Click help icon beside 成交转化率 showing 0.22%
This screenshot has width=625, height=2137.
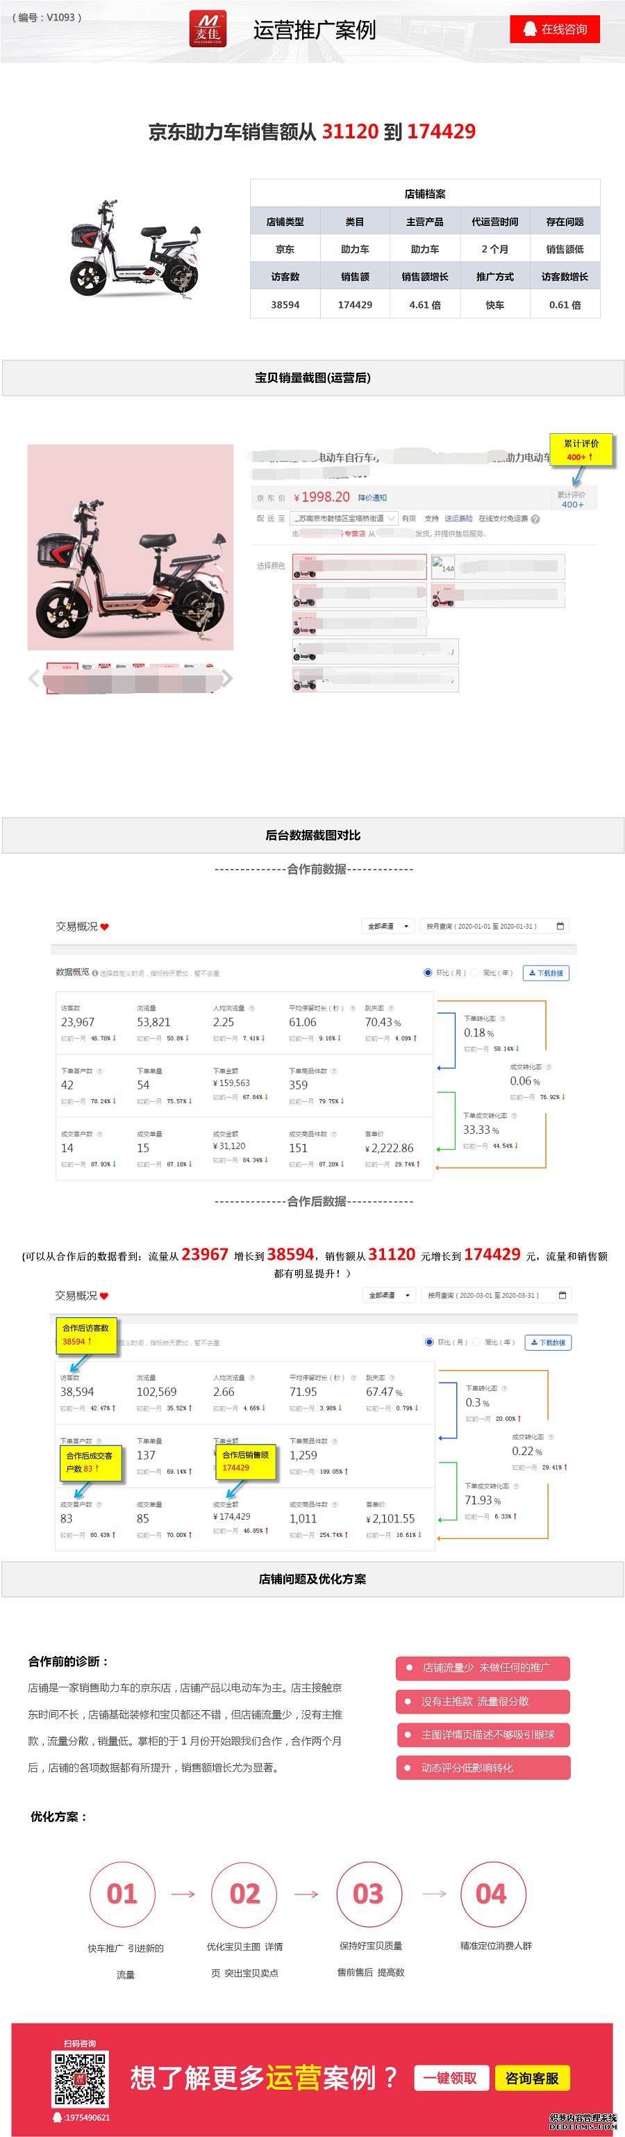point(551,1437)
